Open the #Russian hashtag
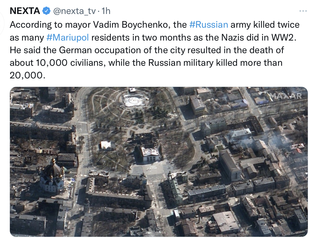Screen dimensions: 324x242 [x=209, y=25]
